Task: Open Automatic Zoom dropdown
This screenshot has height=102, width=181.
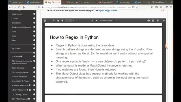Action: pos(109,21)
